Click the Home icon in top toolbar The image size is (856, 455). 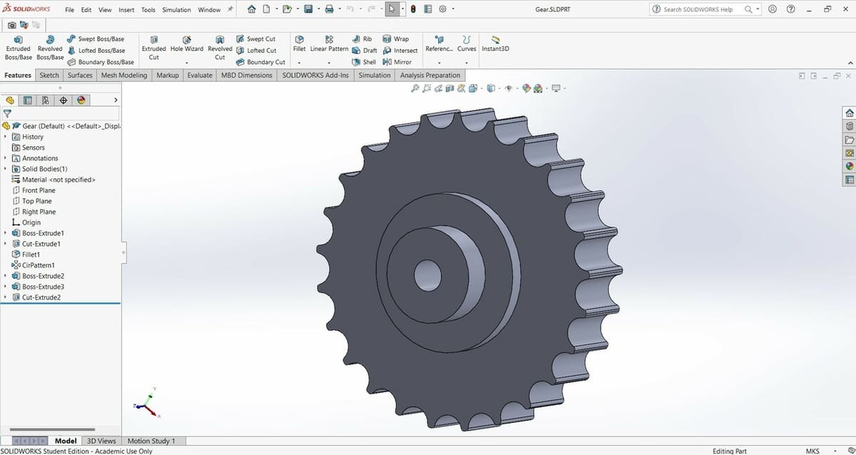coord(251,9)
